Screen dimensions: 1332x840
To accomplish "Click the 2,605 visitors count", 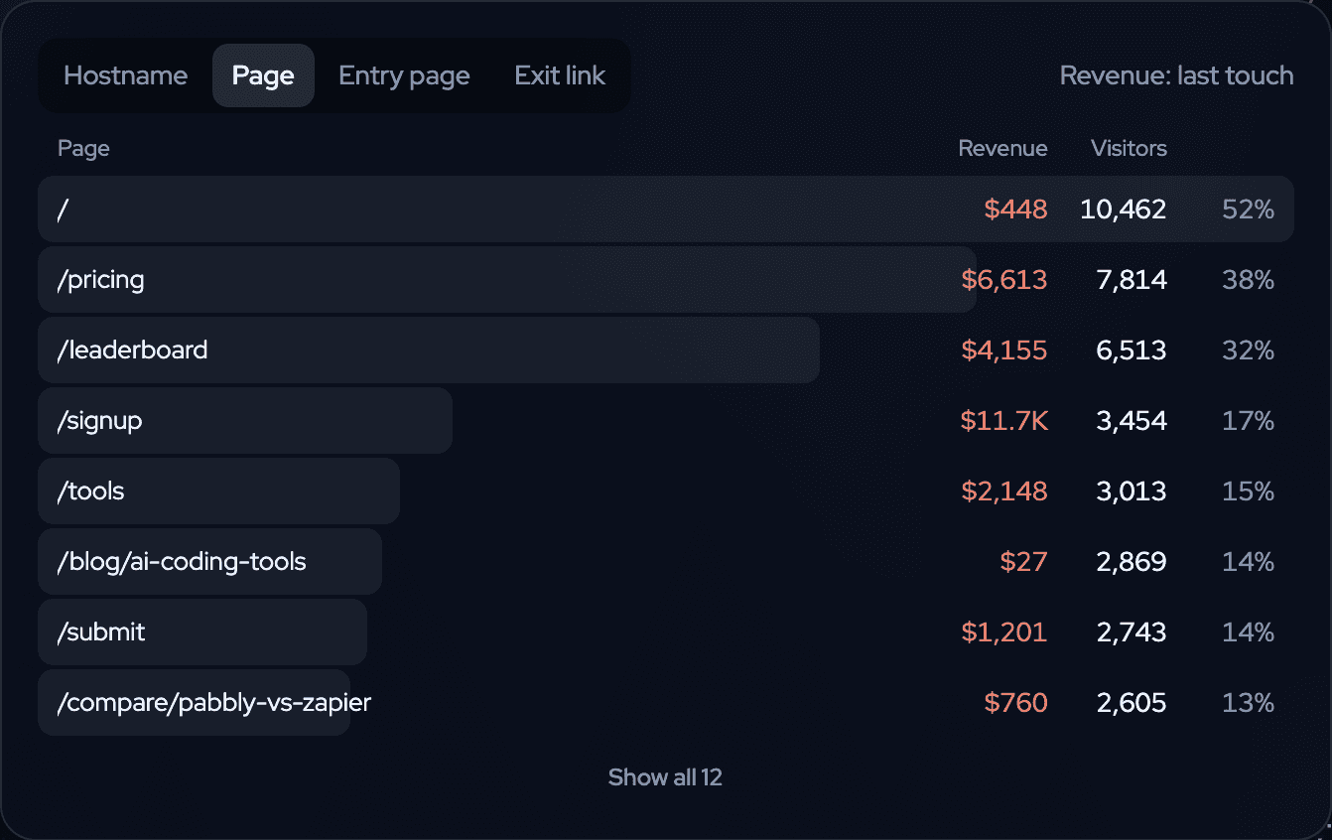I will 1132,703.
